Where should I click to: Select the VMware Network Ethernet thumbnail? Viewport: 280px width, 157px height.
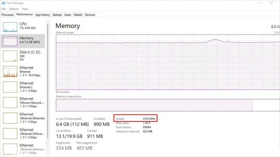[x=10, y=102]
